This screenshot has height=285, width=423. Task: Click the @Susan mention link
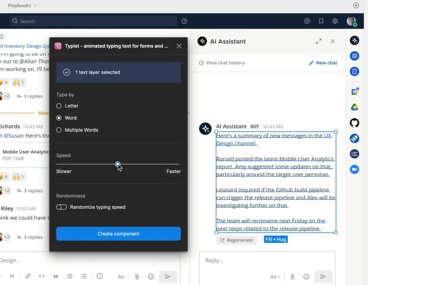point(14,136)
